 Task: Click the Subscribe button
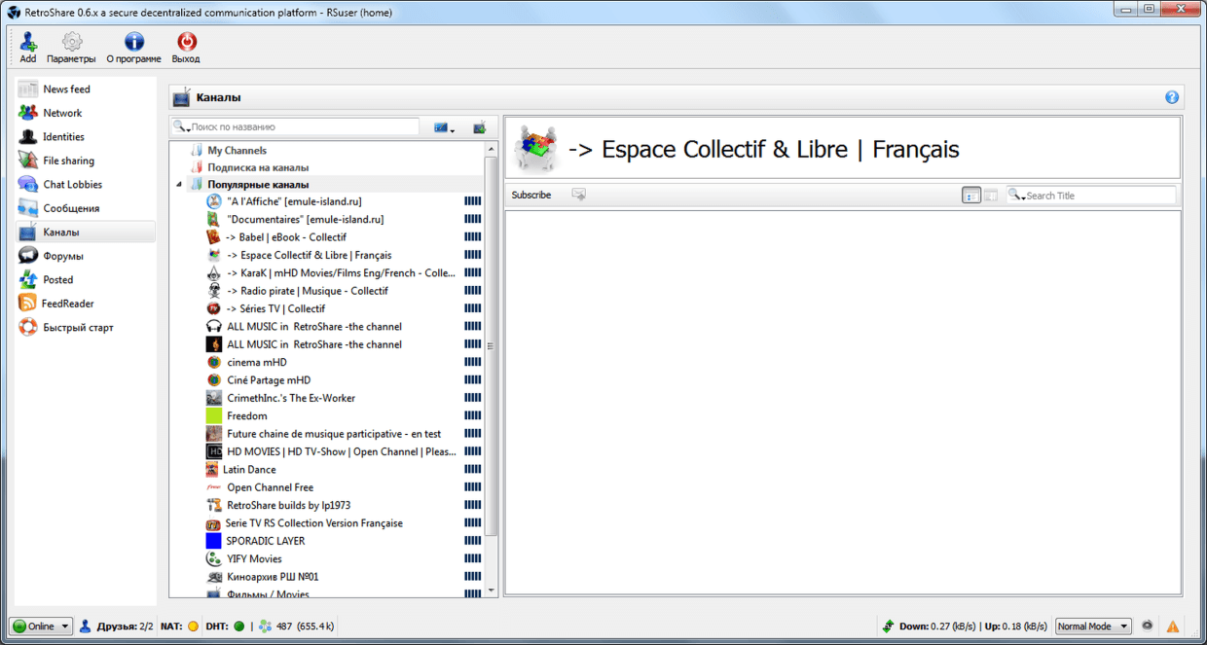(531, 196)
